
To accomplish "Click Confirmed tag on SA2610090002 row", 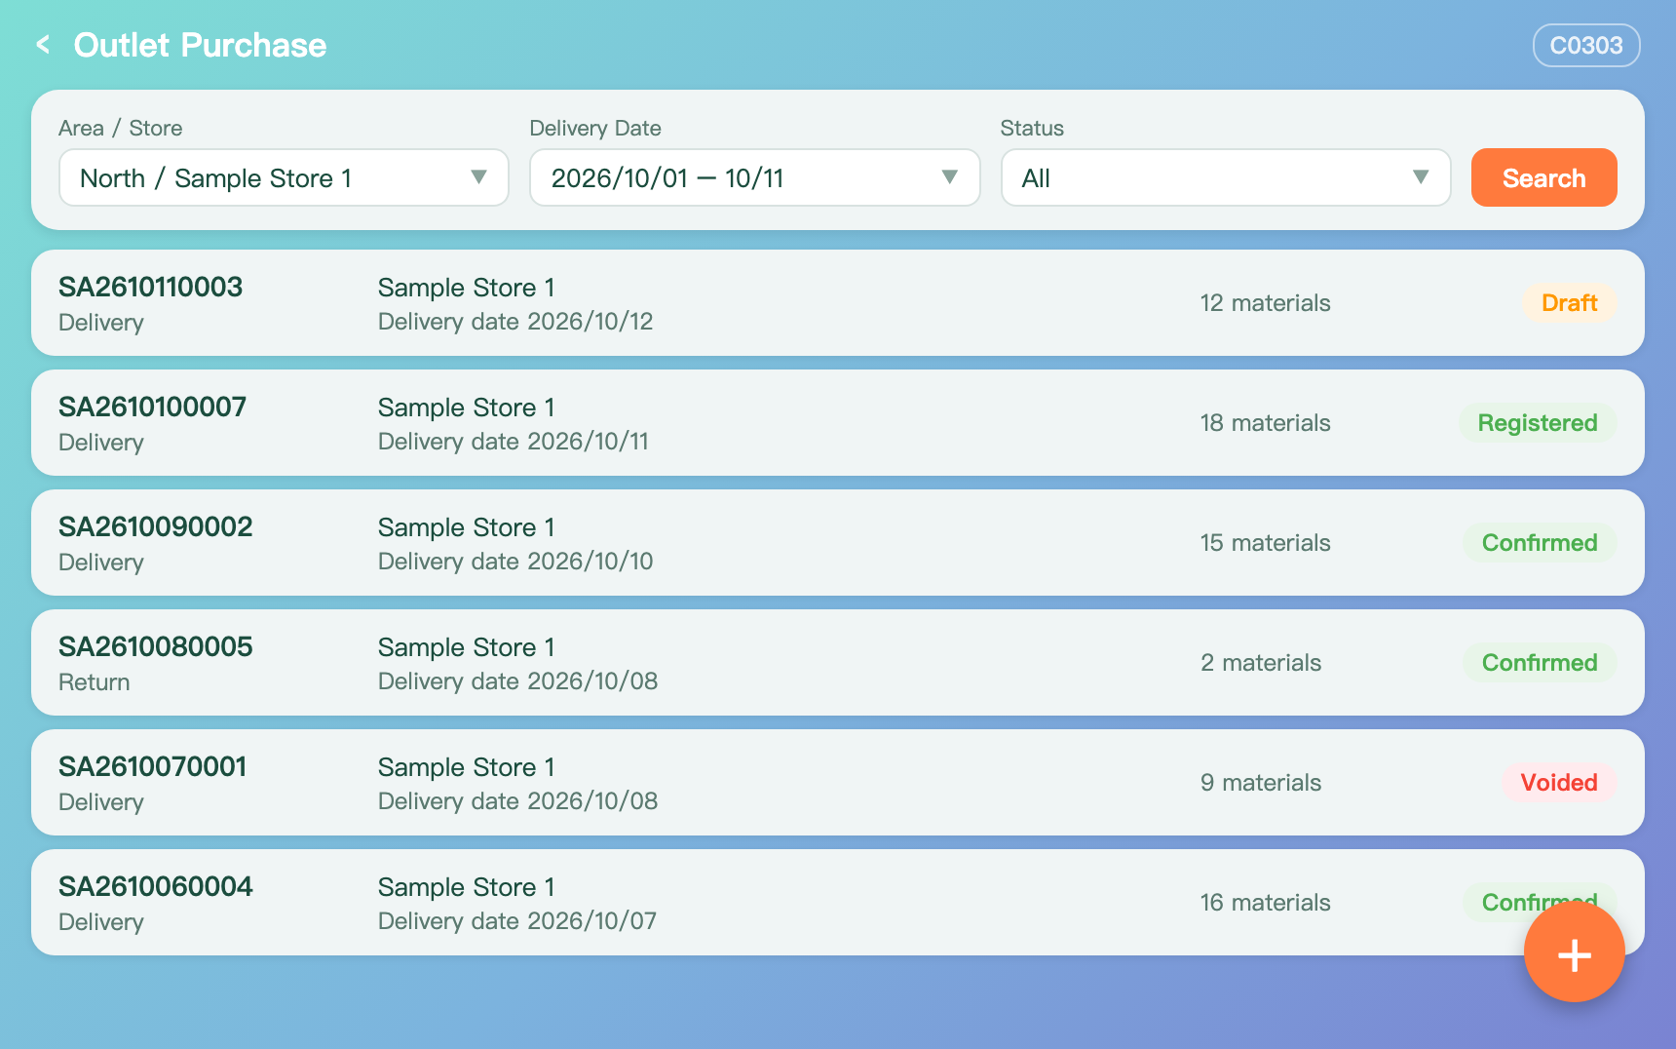I will [x=1540, y=543].
